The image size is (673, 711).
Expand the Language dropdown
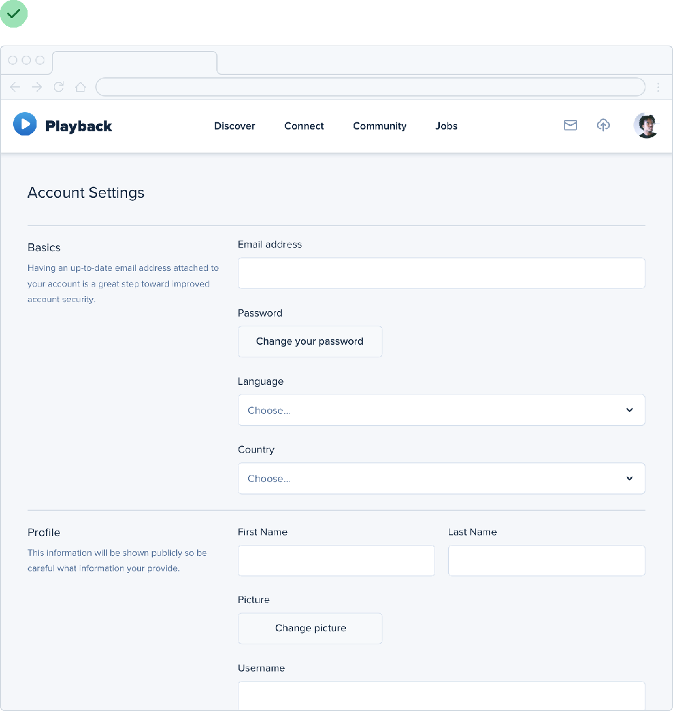point(441,410)
